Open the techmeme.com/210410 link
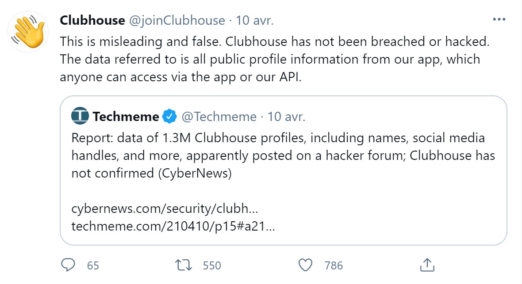The width and height of the screenshot is (522, 284). coord(173,227)
